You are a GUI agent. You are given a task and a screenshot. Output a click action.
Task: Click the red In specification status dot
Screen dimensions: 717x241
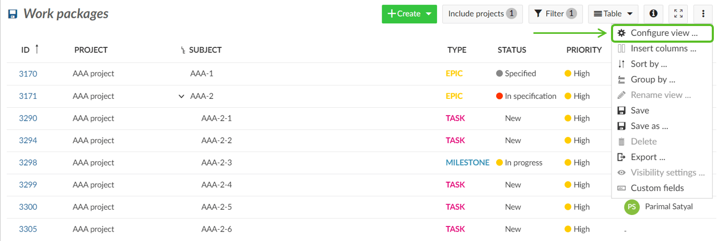[x=499, y=96]
